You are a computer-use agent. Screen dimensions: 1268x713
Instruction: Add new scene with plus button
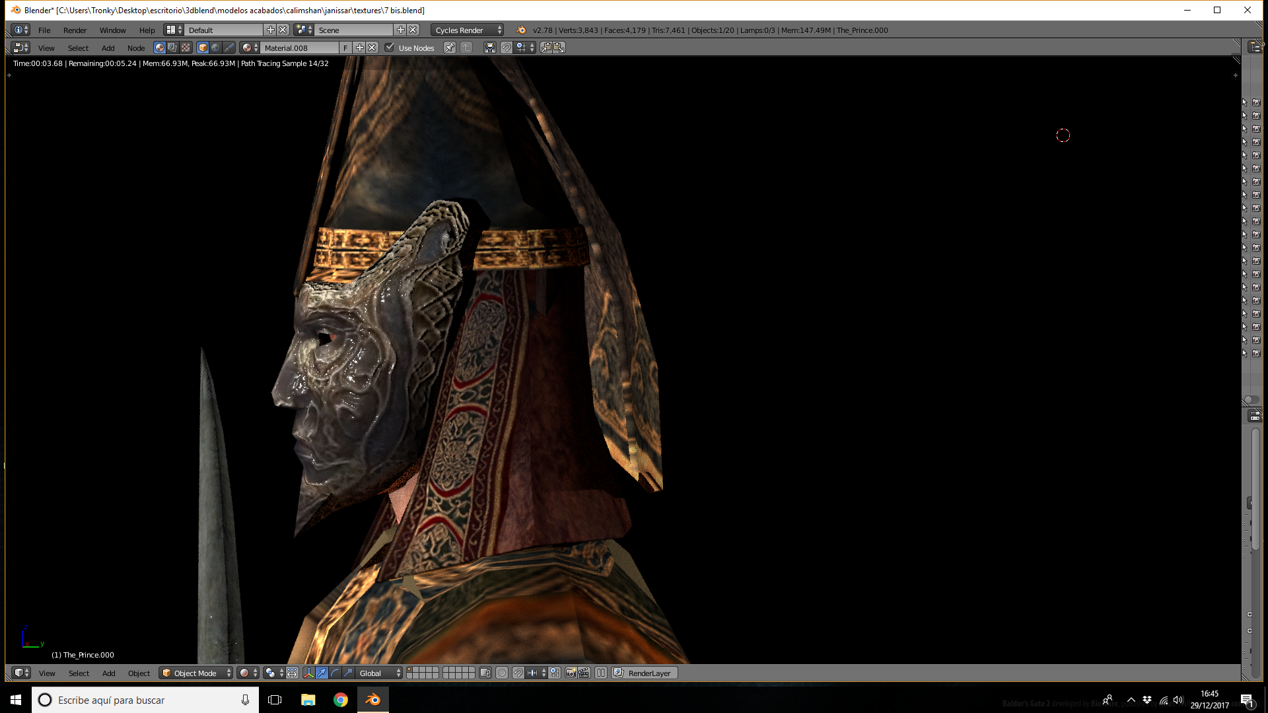(x=400, y=30)
